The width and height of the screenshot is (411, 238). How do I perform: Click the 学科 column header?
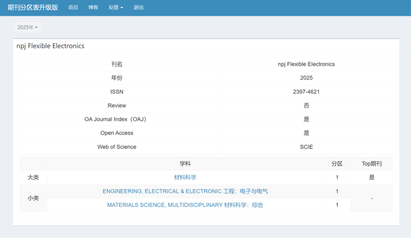click(185, 164)
